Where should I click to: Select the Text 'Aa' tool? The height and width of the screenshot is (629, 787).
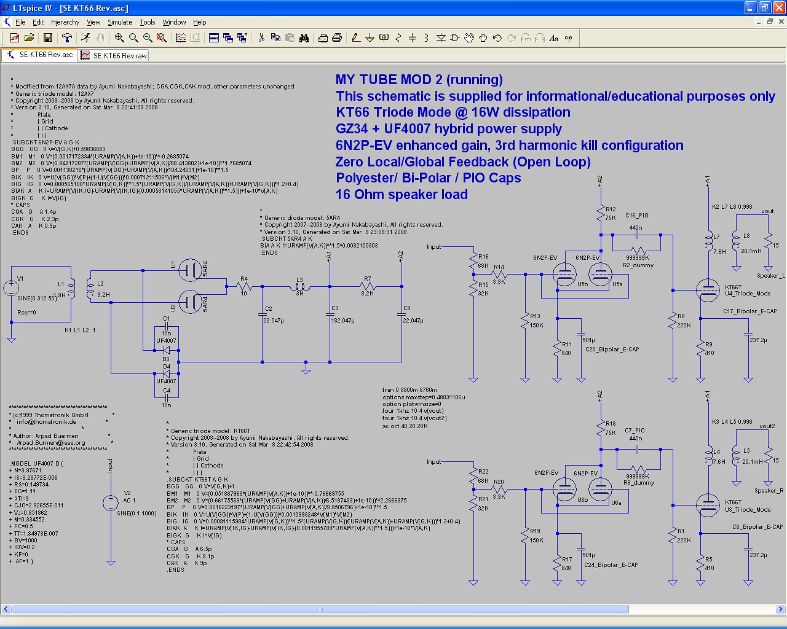coord(554,38)
